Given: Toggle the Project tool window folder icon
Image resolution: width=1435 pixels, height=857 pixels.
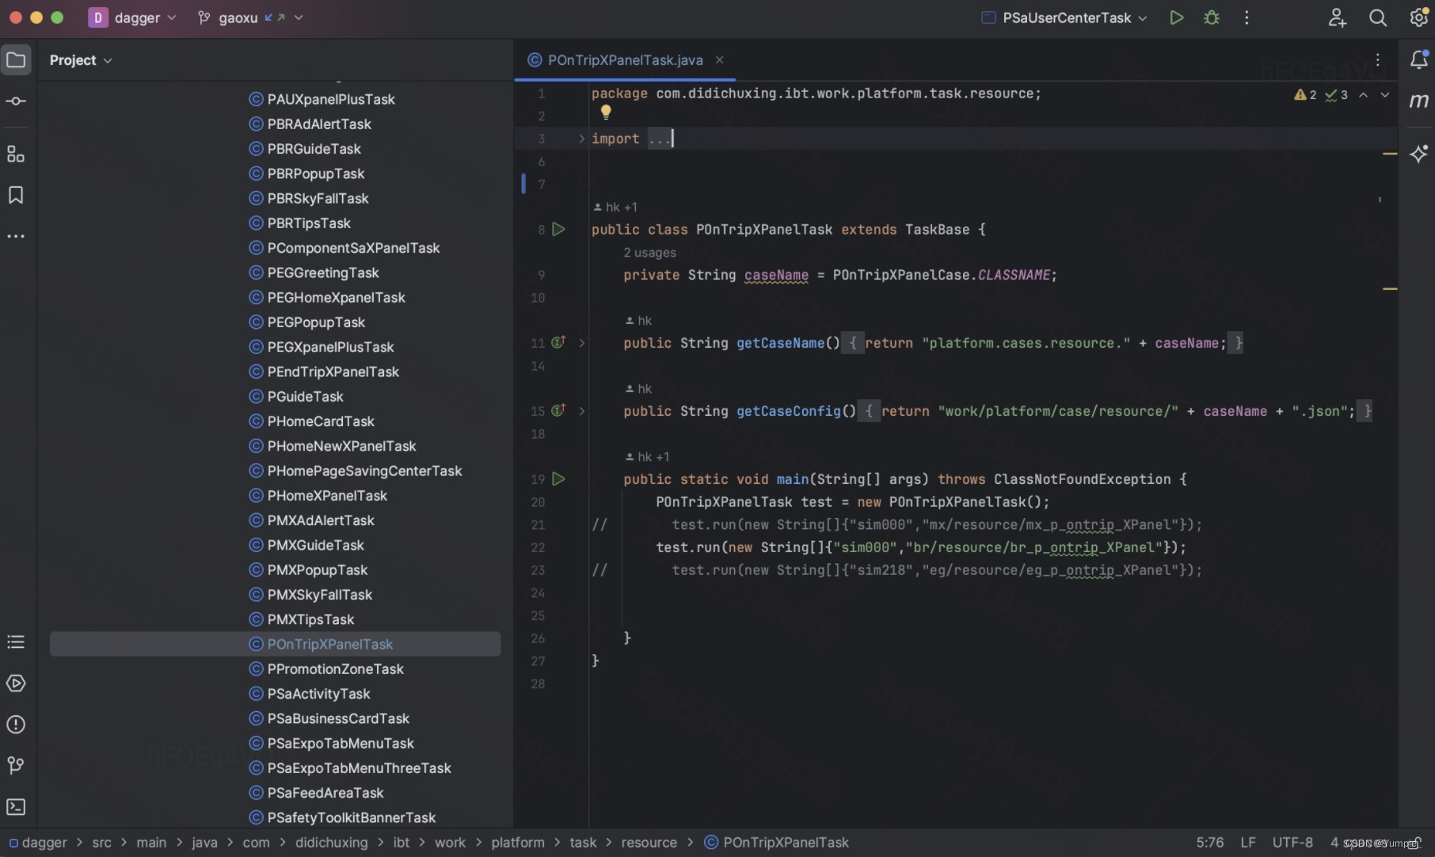Looking at the screenshot, I should (16, 60).
